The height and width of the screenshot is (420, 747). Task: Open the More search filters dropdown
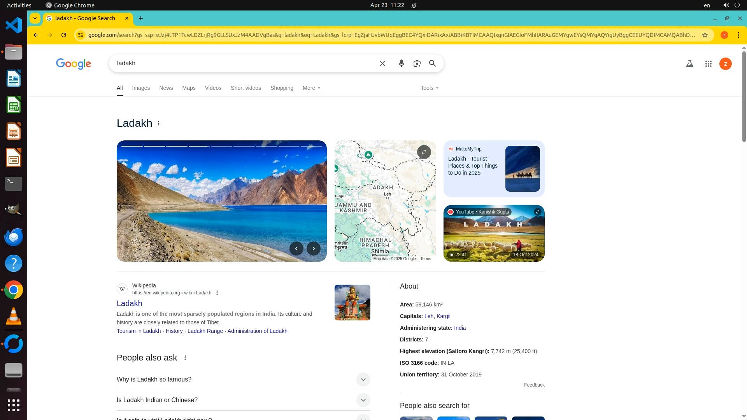311,88
